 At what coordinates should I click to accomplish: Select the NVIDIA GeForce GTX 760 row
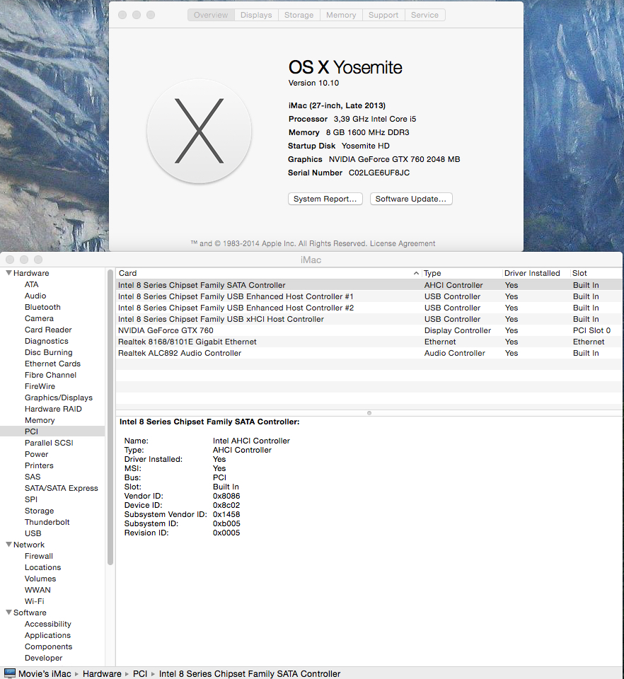[369, 330]
